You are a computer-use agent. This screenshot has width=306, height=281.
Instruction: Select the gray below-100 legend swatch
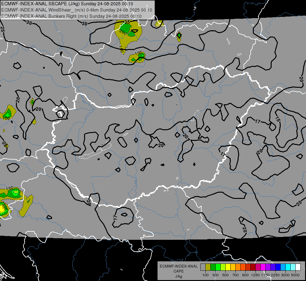pos(203,267)
